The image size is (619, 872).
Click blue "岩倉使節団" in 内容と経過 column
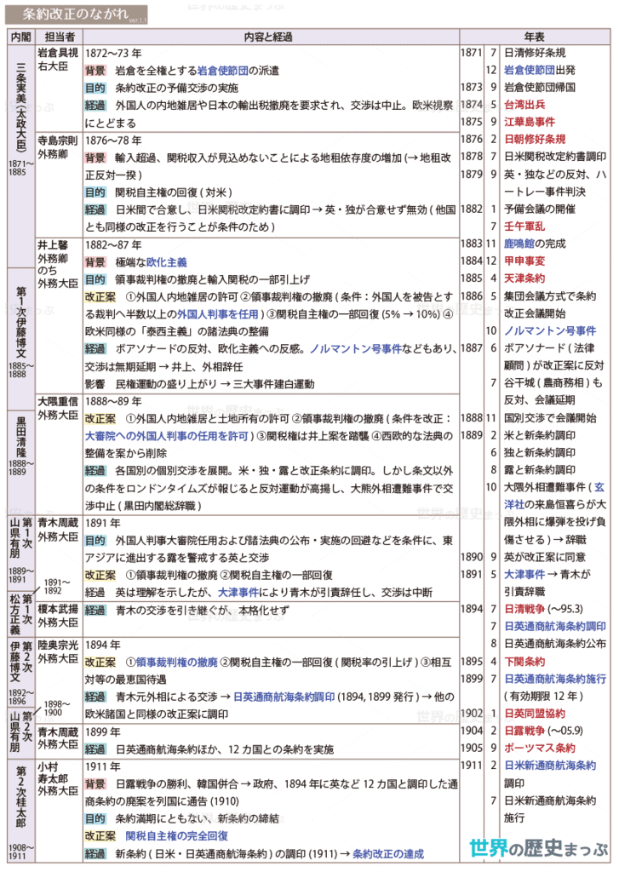(x=222, y=71)
